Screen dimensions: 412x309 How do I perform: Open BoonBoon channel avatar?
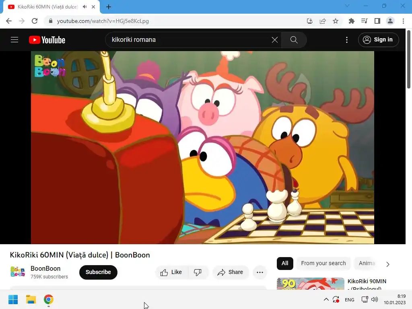18,272
